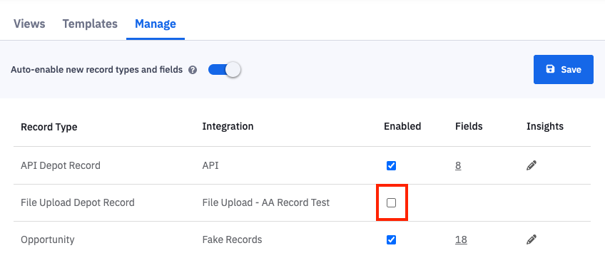Open the 18 fields link for Opportunity
This screenshot has height=258, width=605.
coord(461,240)
